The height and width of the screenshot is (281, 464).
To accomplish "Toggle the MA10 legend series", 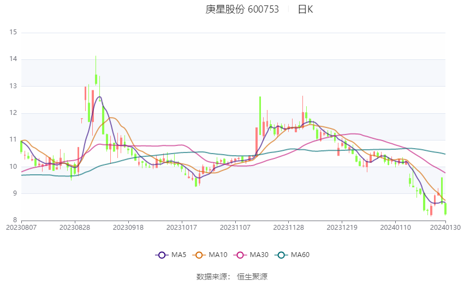I will [x=210, y=255].
